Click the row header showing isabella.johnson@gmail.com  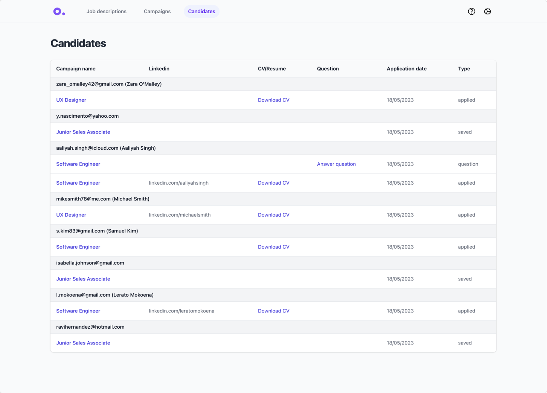click(x=90, y=263)
